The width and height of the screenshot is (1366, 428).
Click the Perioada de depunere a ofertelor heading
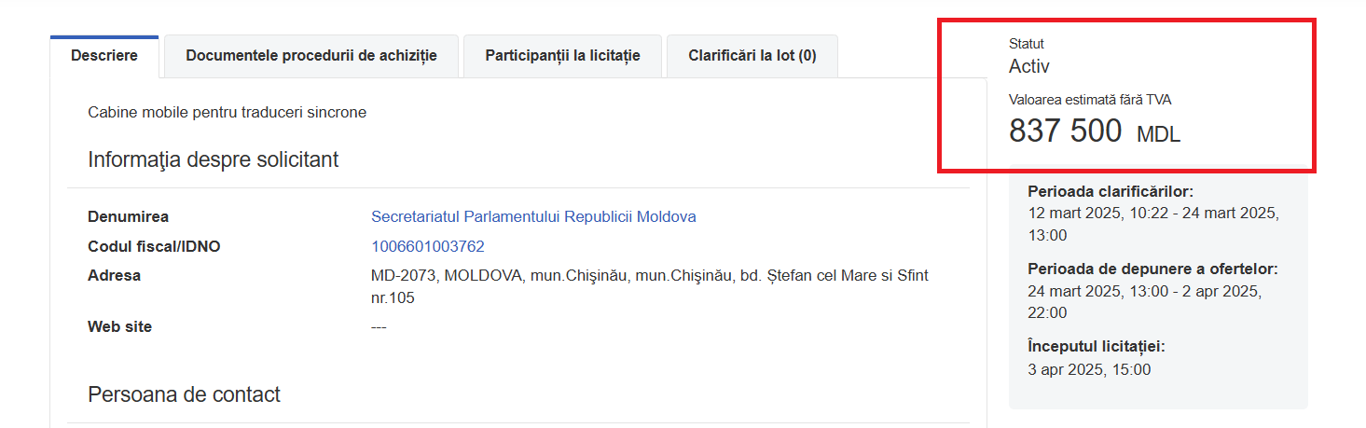click(1152, 269)
